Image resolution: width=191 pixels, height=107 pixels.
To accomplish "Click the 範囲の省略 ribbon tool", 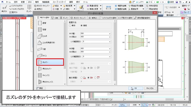I will [x=121, y=9].
